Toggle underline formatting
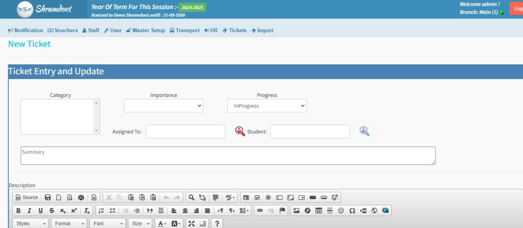Viewport: 523px width, 228px height. click(x=41, y=211)
